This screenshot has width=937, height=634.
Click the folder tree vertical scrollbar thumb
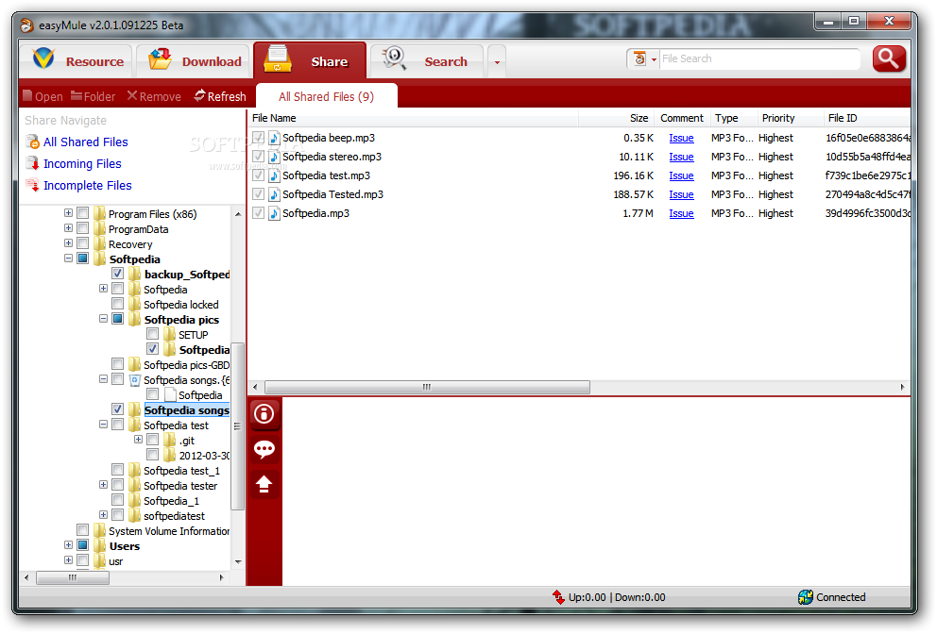pos(237,425)
